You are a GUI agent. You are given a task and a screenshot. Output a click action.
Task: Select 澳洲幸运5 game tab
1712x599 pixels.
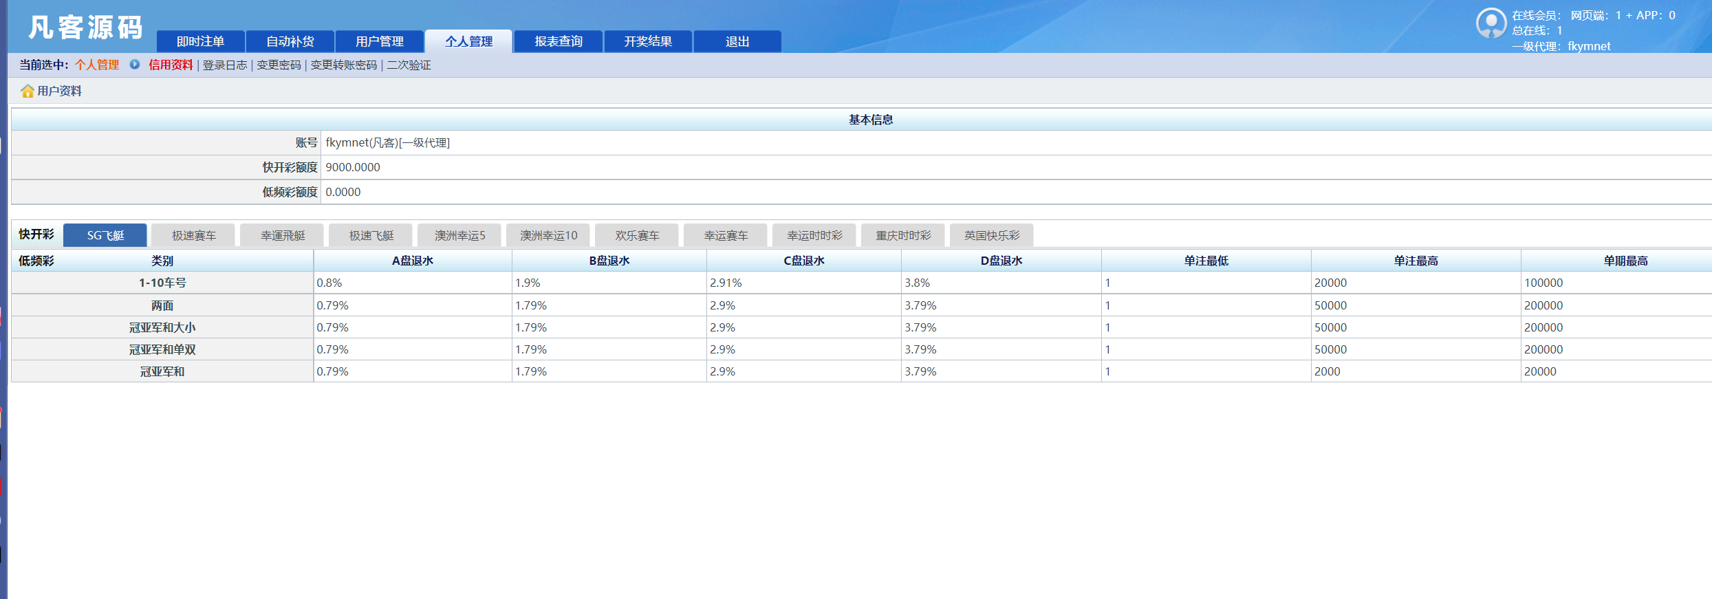460,235
